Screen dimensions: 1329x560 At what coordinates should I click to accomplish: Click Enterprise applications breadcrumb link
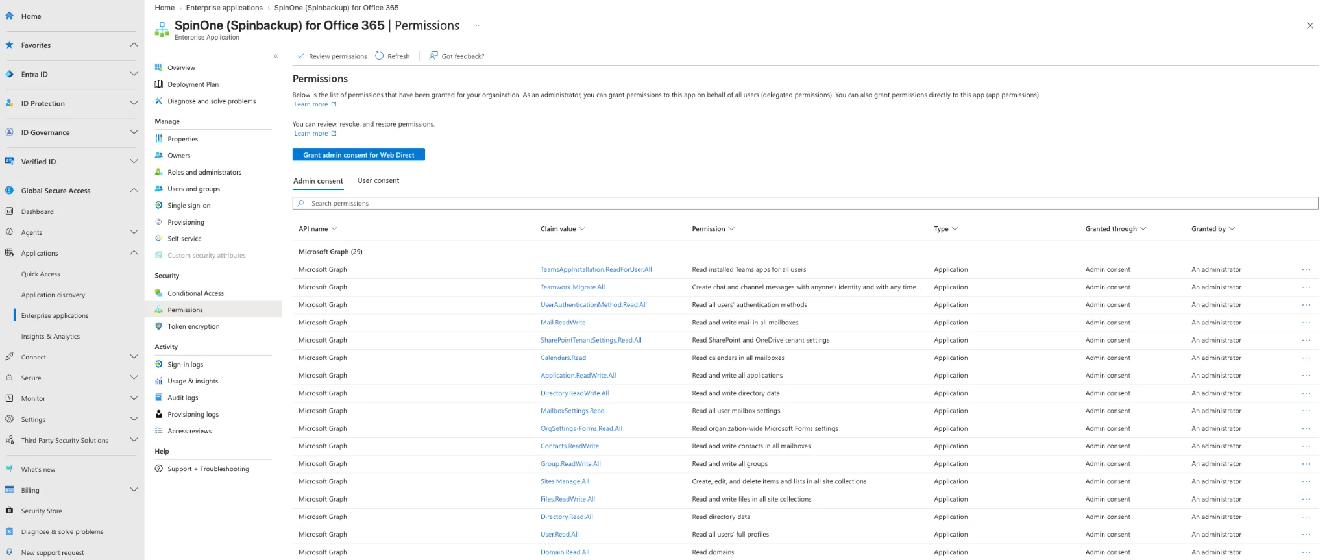point(224,8)
